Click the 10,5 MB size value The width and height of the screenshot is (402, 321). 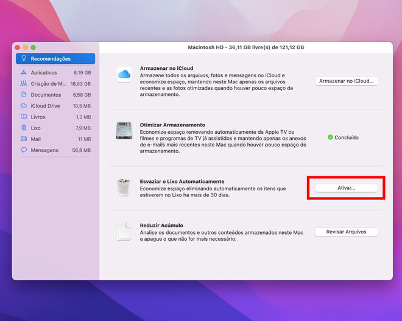(82, 106)
